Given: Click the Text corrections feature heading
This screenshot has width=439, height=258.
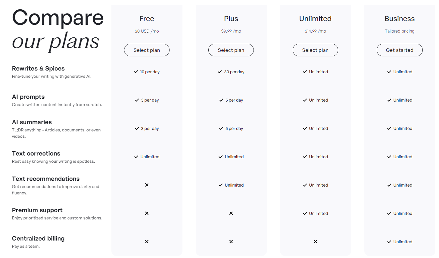Looking at the screenshot, I should coord(36,153).
